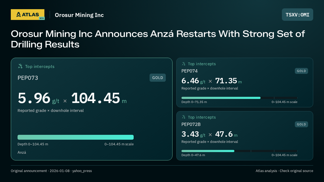Screen dimensions: 324x182
Task: Click the GOLD tag on PEP073
Action: (x=158, y=78)
